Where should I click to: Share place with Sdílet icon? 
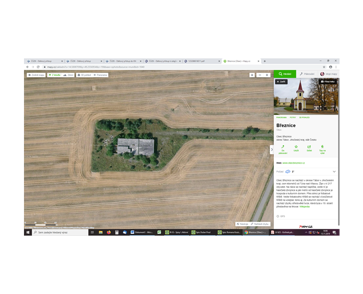tap(309, 148)
